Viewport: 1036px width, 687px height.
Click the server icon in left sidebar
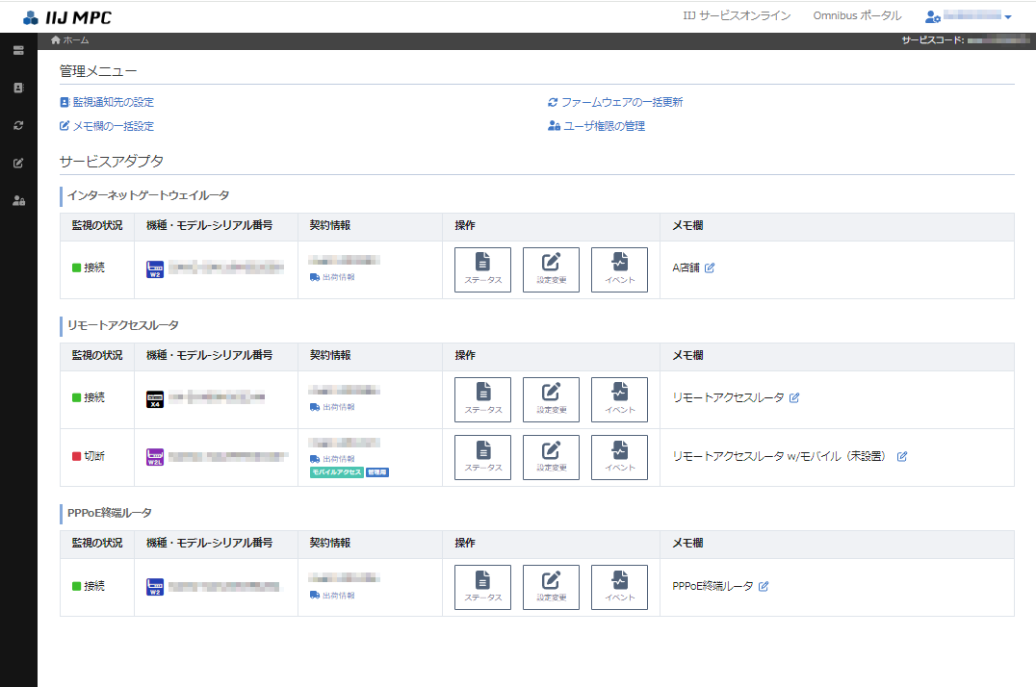point(18,50)
